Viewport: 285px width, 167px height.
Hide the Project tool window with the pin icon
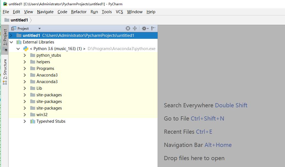click(153, 28)
